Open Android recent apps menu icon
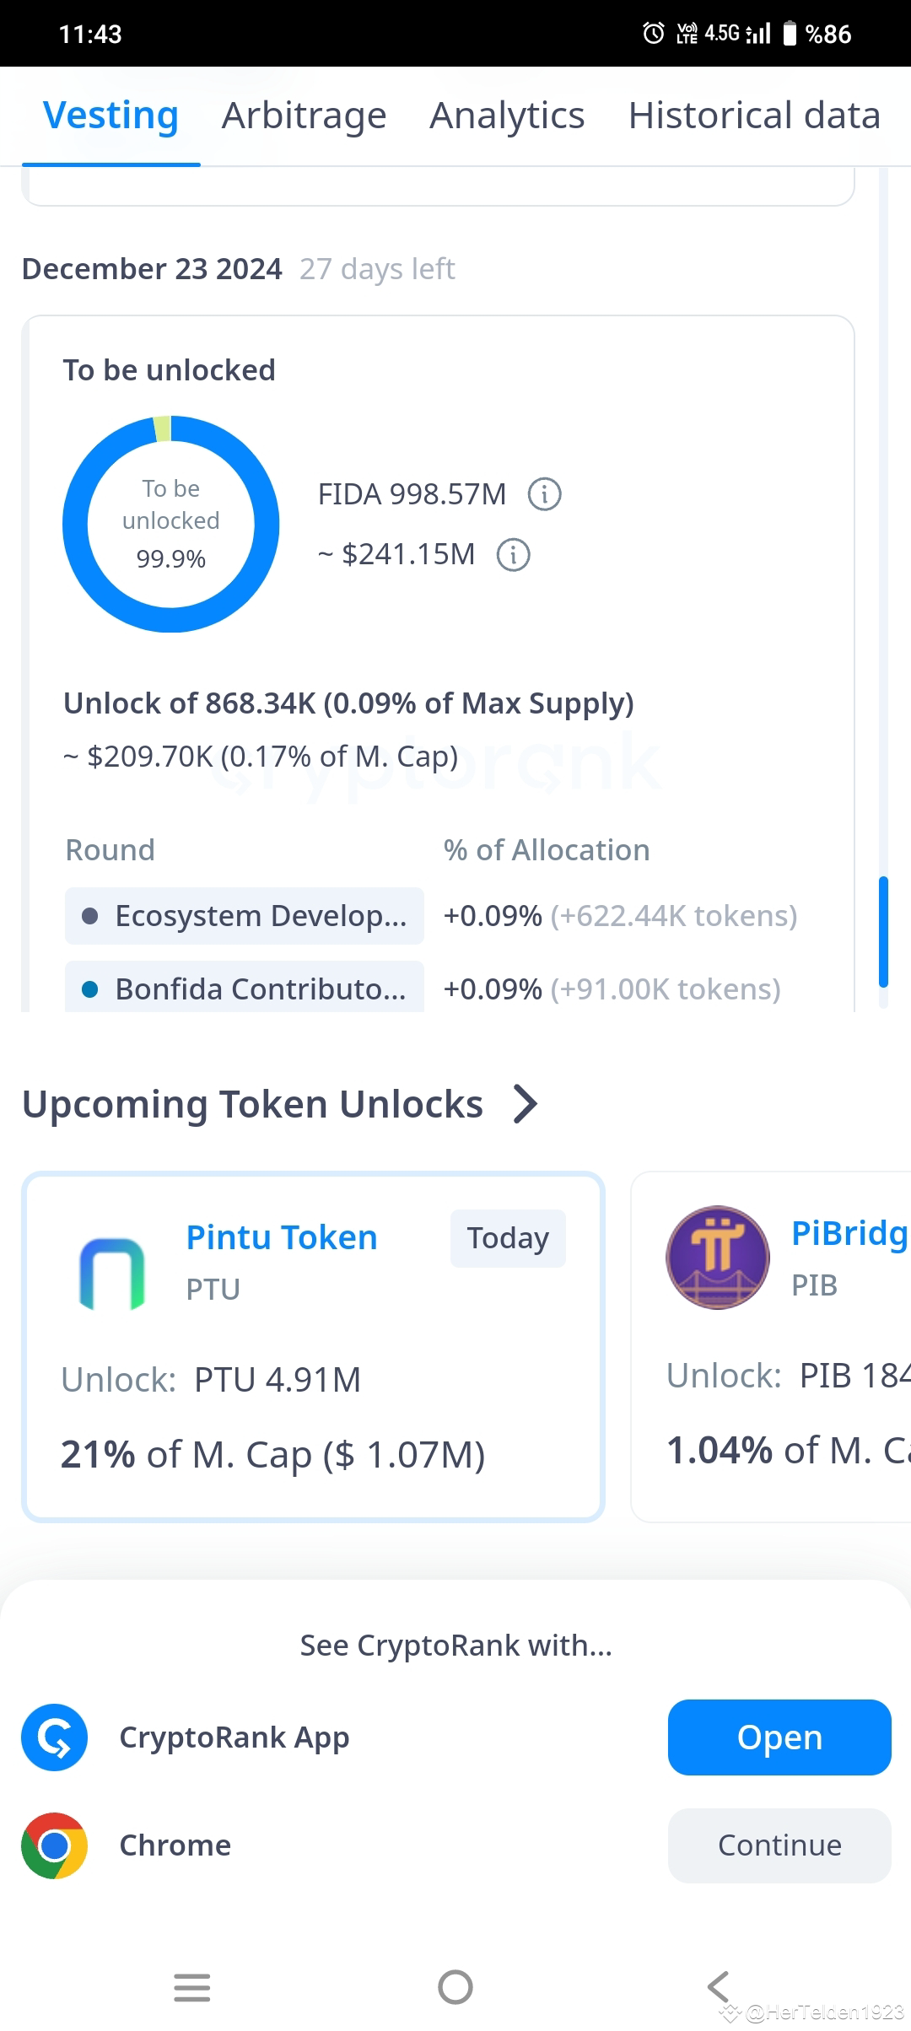Image resolution: width=911 pixels, height=2031 pixels. 192,1987
